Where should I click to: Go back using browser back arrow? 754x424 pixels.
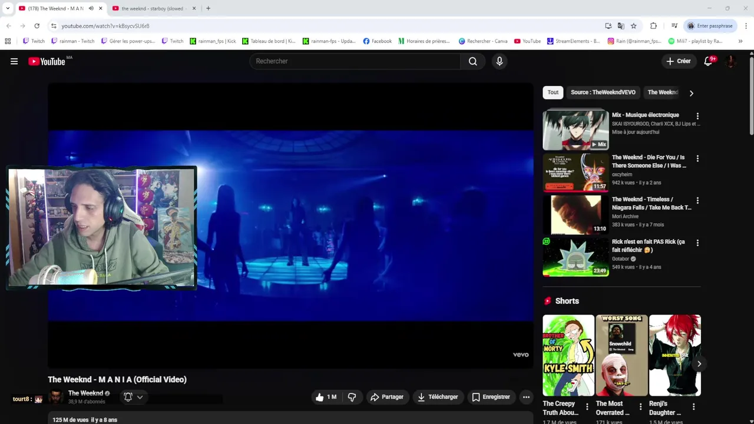8,26
